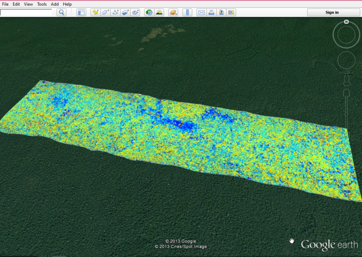Open the File menu

click(x=5, y=4)
